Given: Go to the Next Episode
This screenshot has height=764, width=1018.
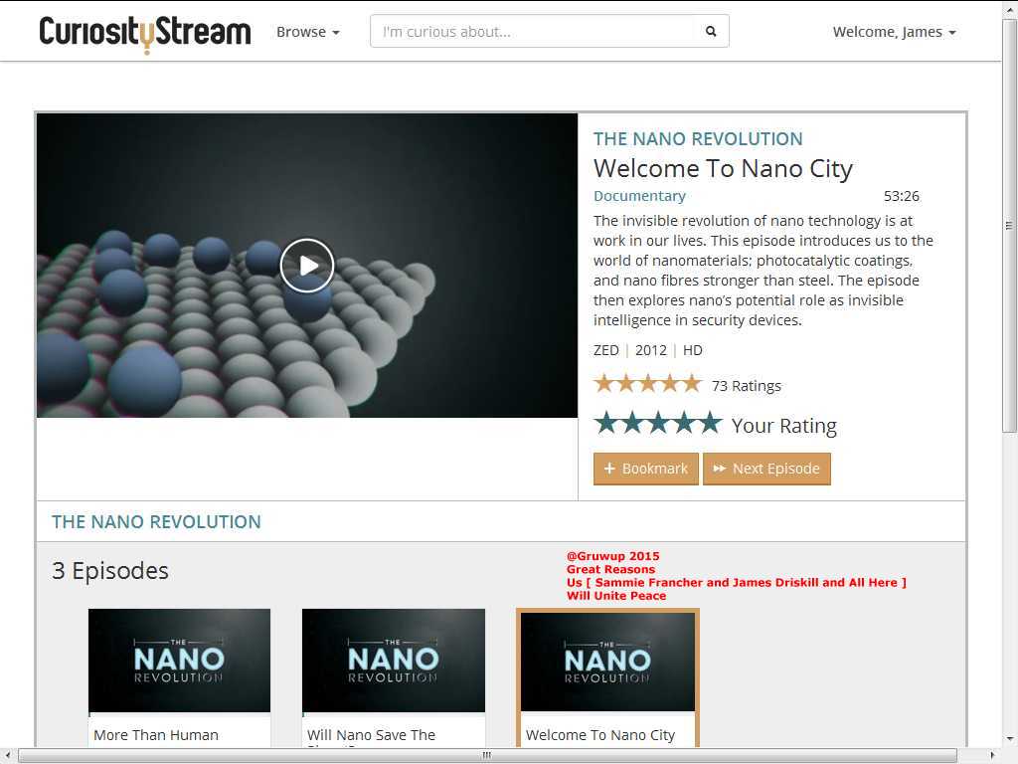Looking at the screenshot, I should click(766, 469).
